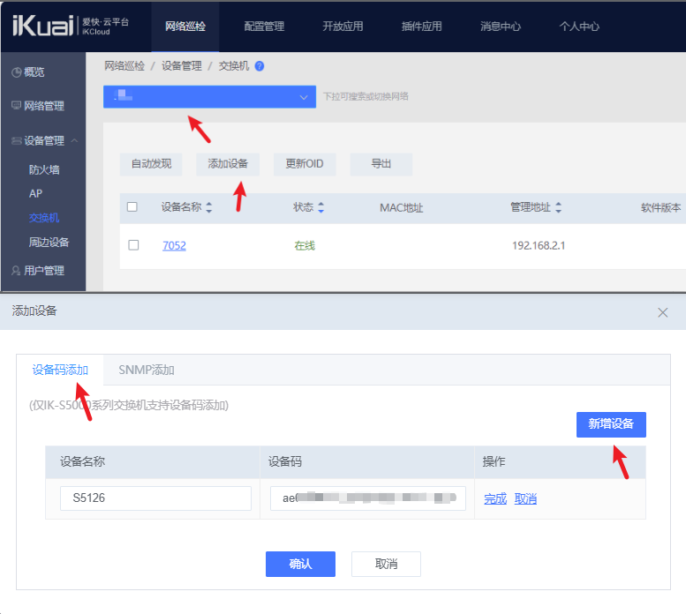This screenshot has width=686, height=614.
Task: Confirm with the blue 确认 button
Action: point(300,564)
